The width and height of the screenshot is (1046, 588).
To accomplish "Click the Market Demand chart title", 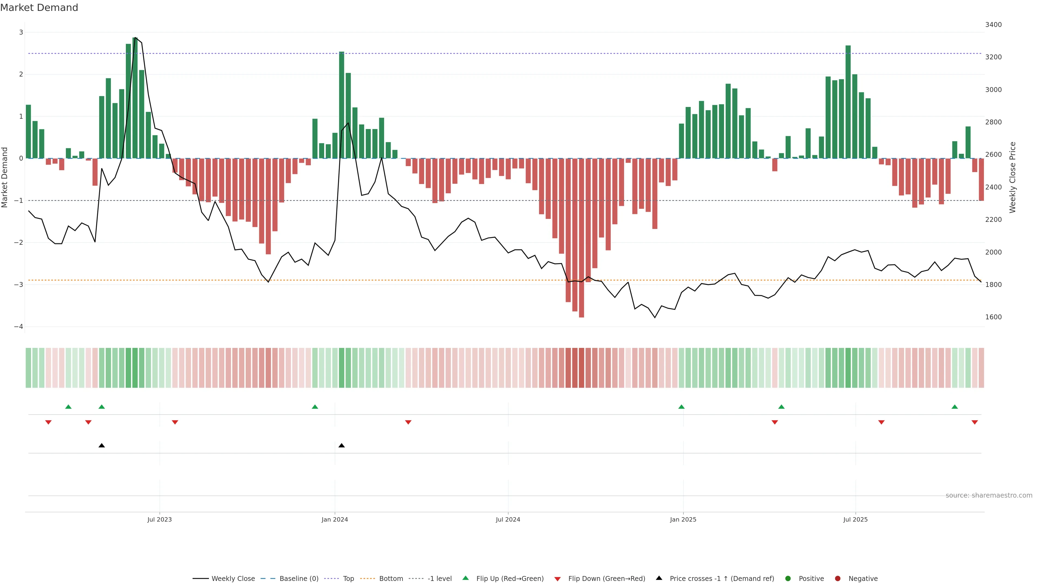I will (39, 8).
